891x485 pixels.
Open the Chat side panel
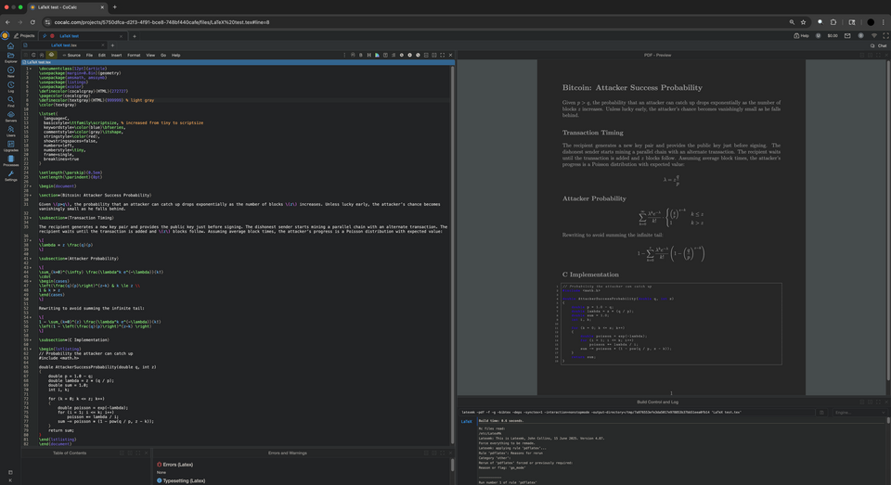(879, 45)
